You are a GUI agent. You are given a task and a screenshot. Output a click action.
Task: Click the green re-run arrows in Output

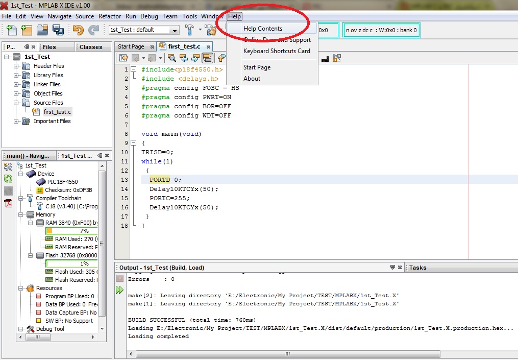(119, 290)
